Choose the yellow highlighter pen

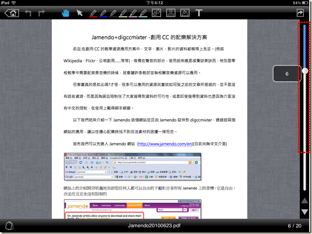123,14
